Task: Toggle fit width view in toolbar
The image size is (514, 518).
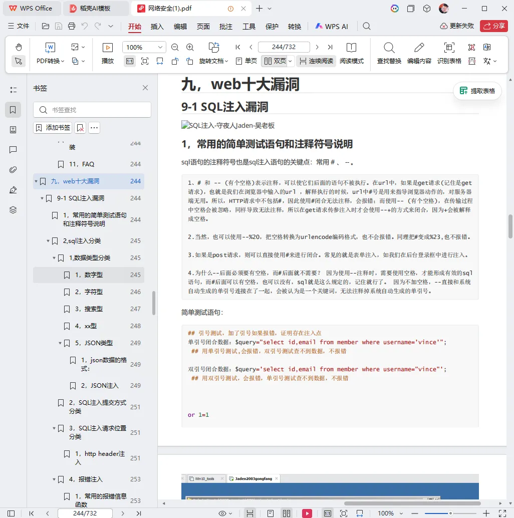Action: coord(160,61)
